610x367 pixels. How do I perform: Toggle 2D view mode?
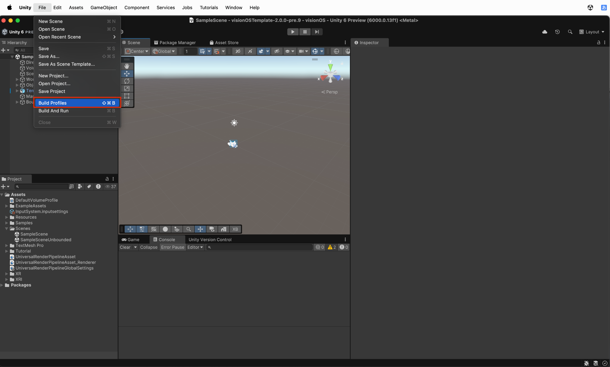click(238, 51)
